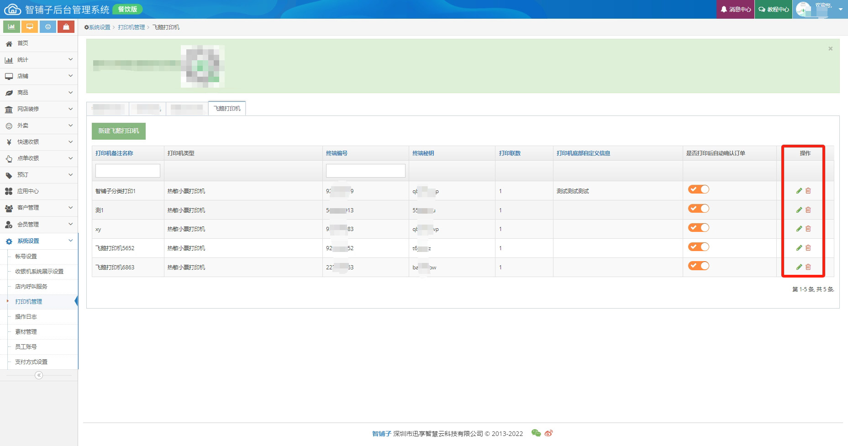Open the WeChat icon in footer
The image size is (848, 446).
pyautogui.click(x=536, y=433)
